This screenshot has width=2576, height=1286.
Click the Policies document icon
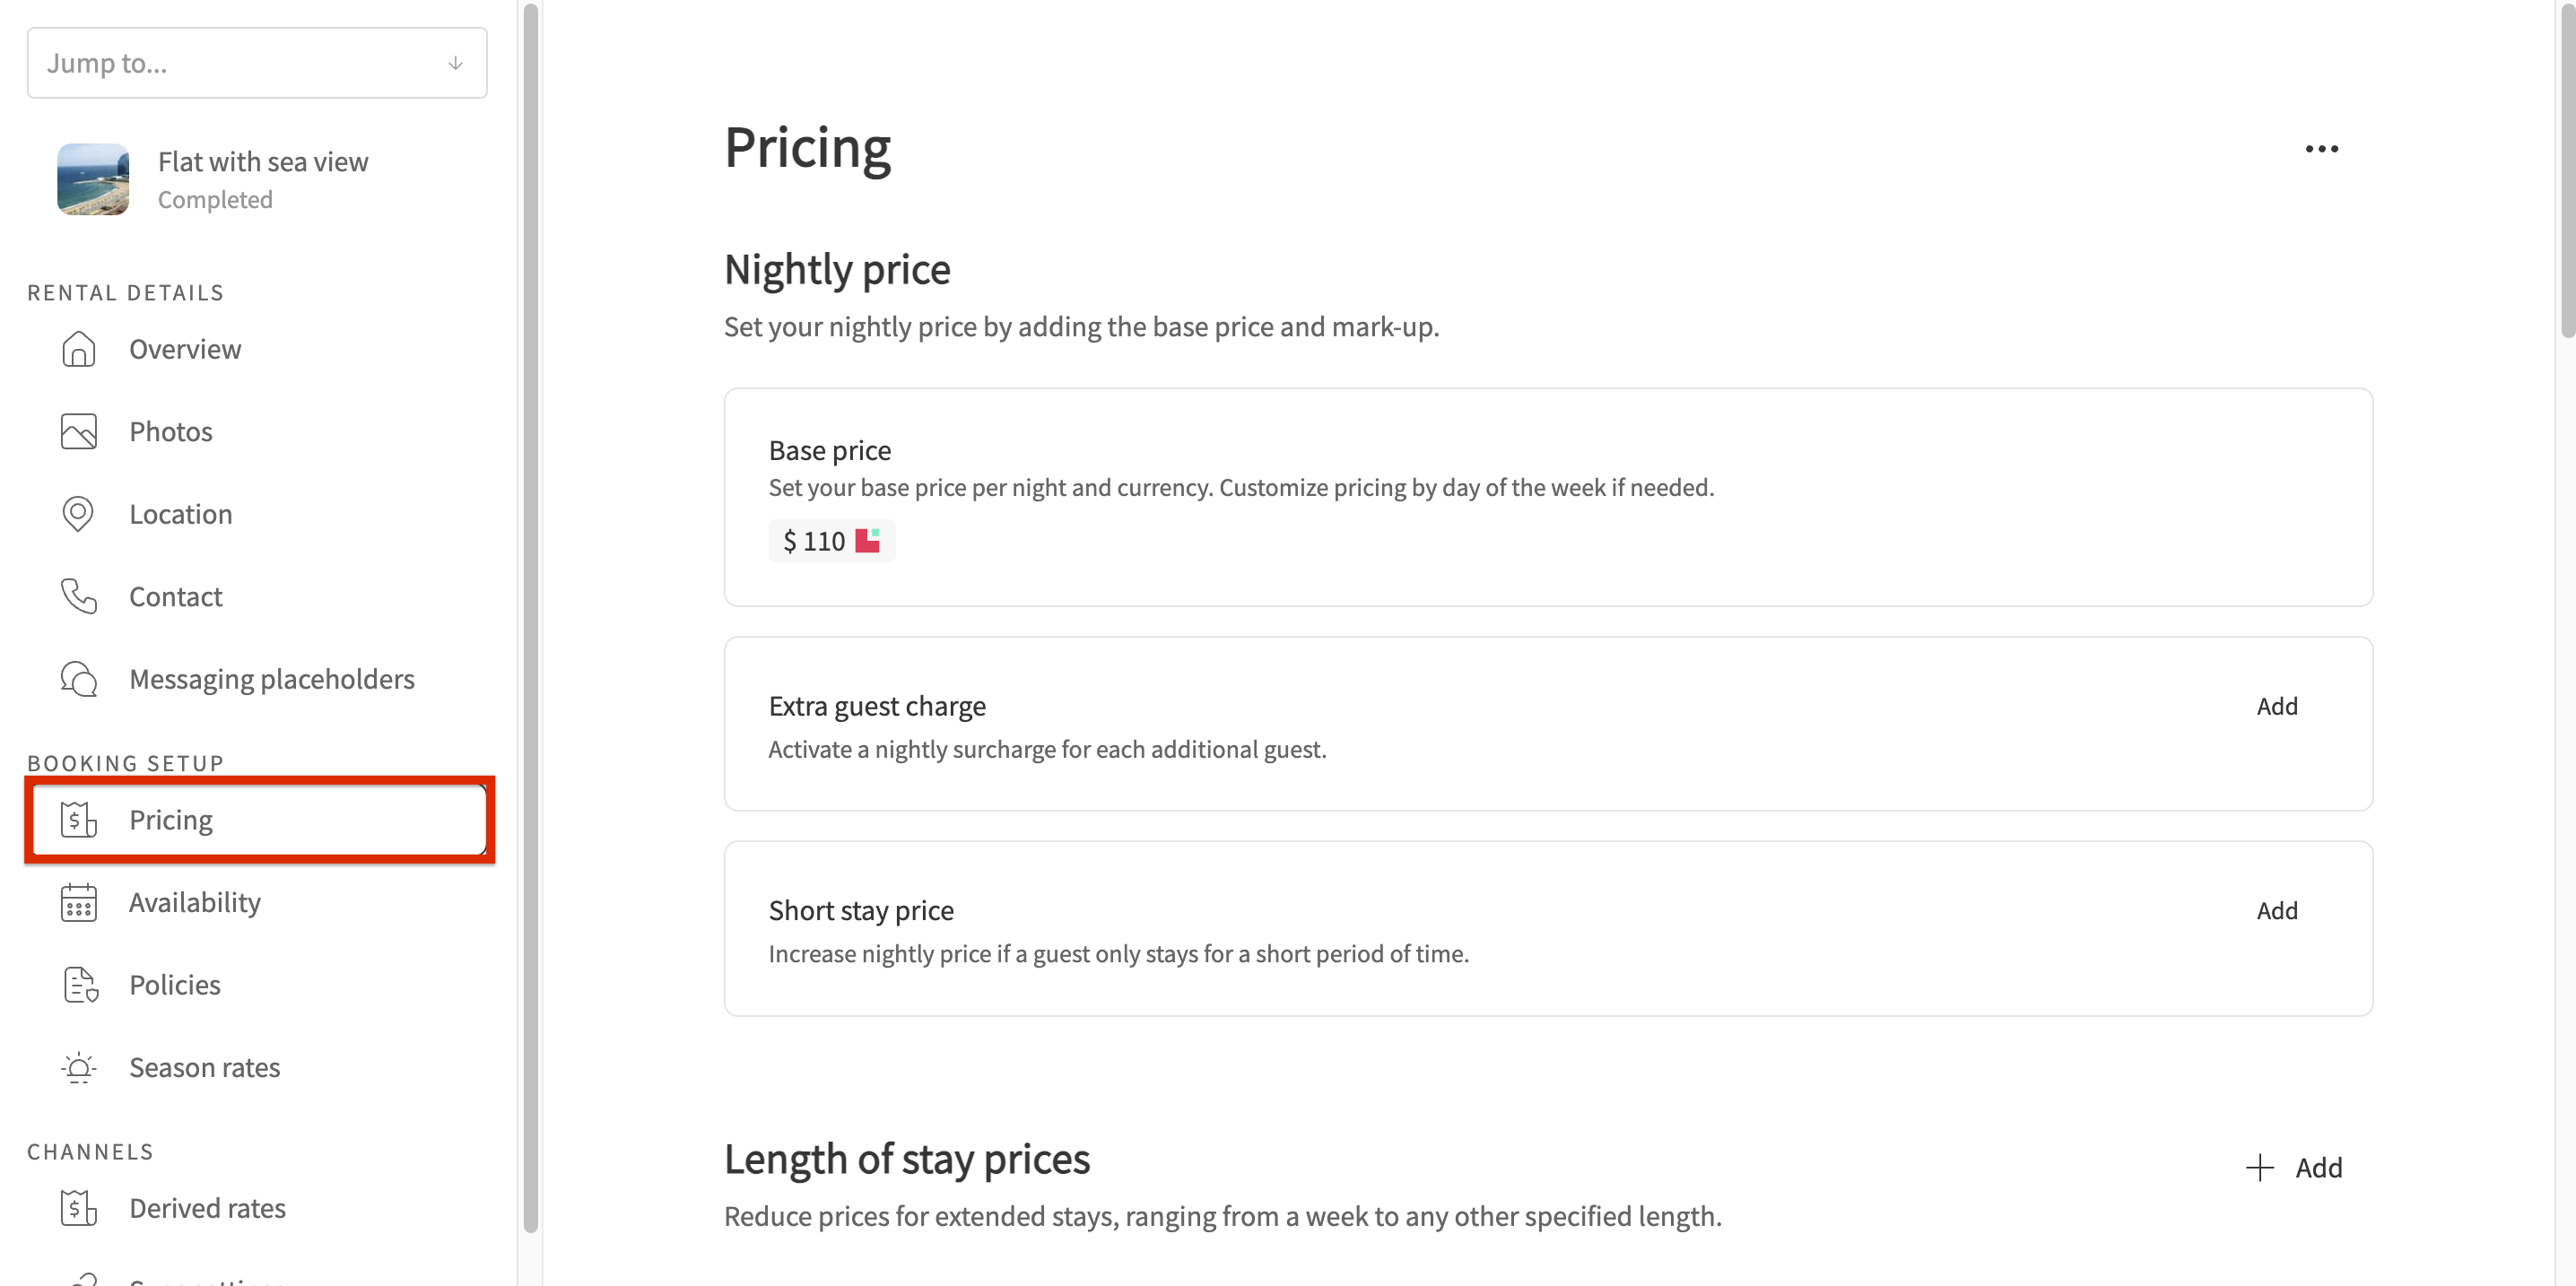[x=78, y=985]
